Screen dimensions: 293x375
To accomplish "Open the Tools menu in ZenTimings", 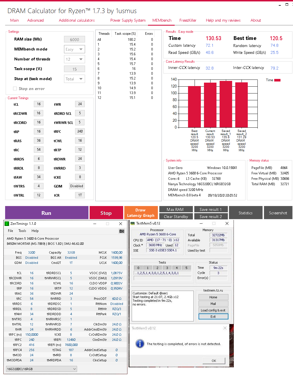I will pyautogui.click(x=22, y=231).
